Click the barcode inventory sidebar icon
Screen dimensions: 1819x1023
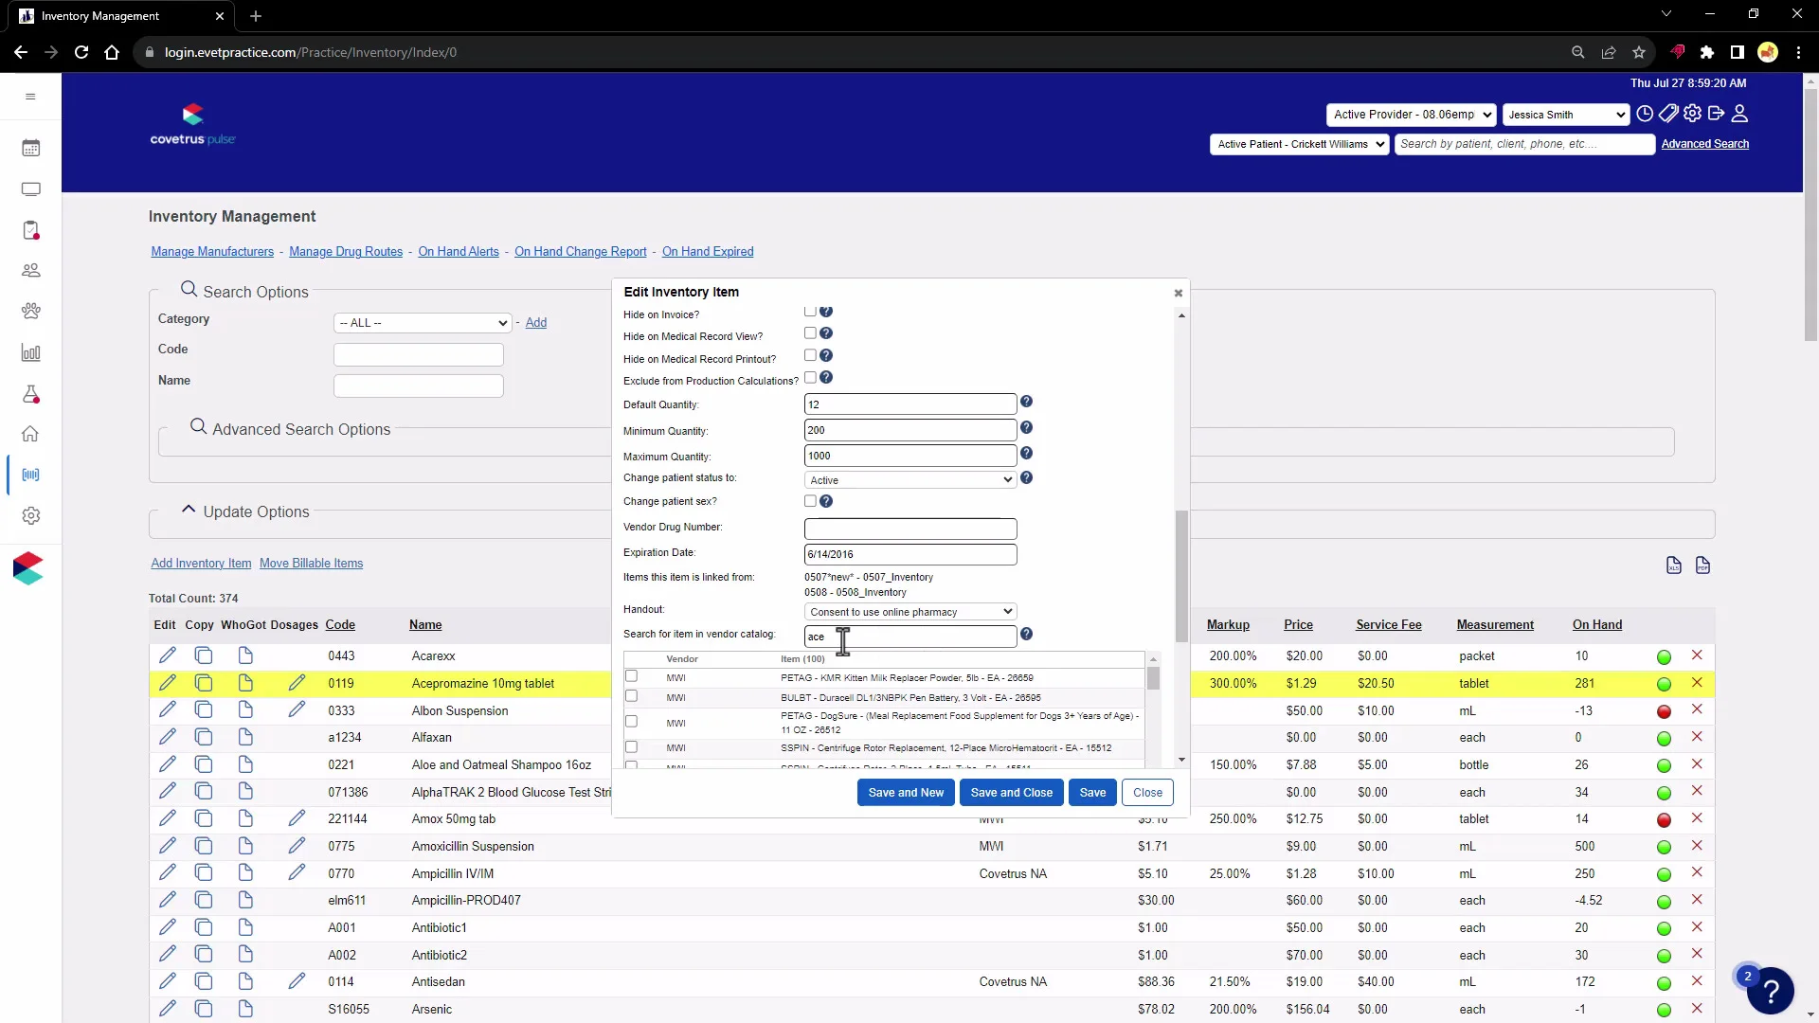pos(30,475)
